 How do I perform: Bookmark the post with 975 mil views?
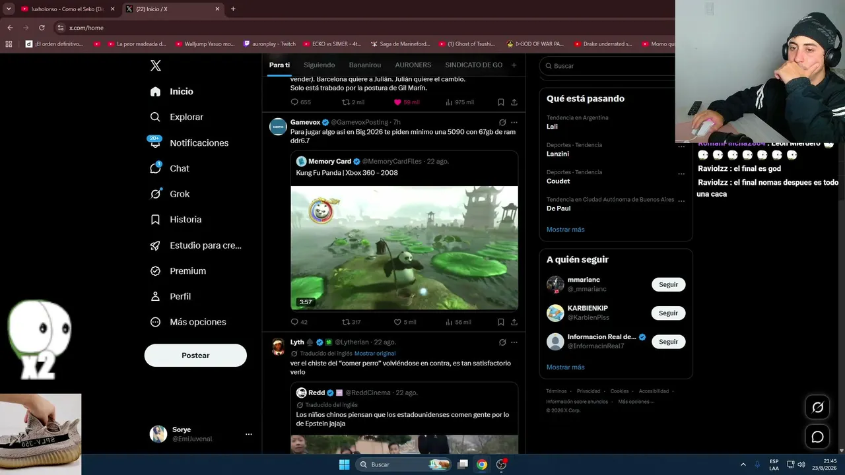(501, 102)
